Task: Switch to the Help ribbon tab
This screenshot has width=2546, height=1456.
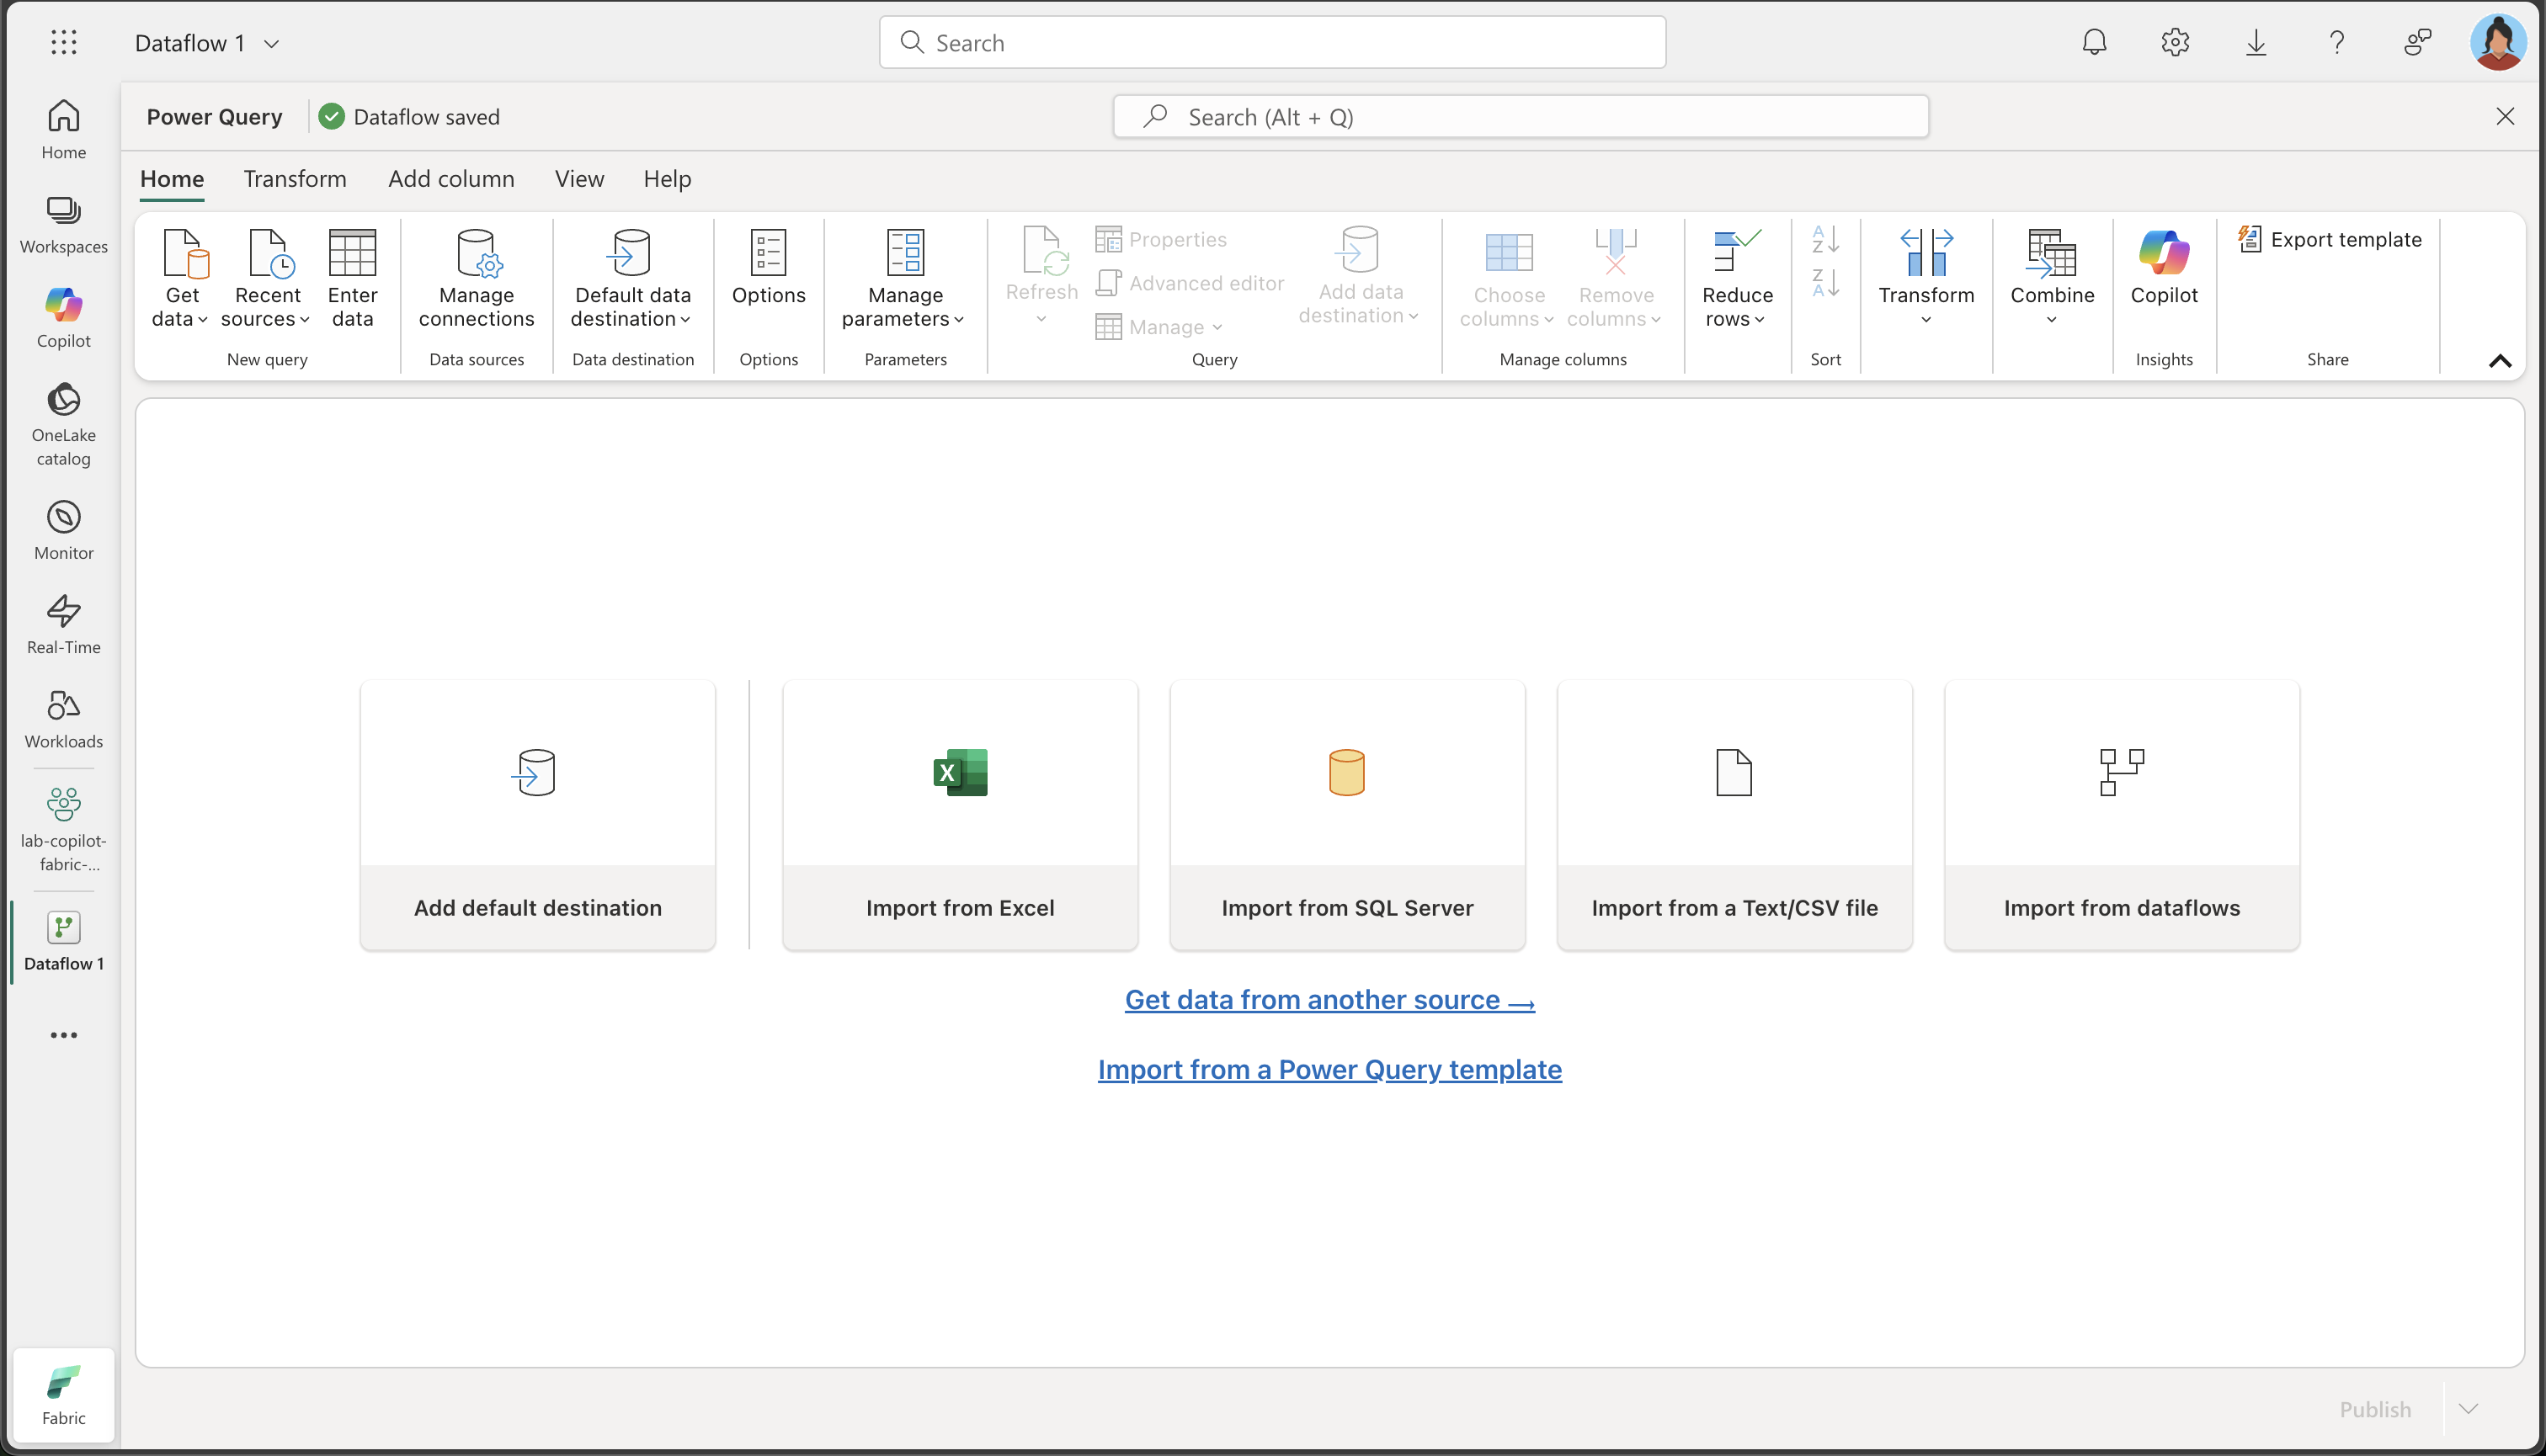Action: click(x=668, y=179)
